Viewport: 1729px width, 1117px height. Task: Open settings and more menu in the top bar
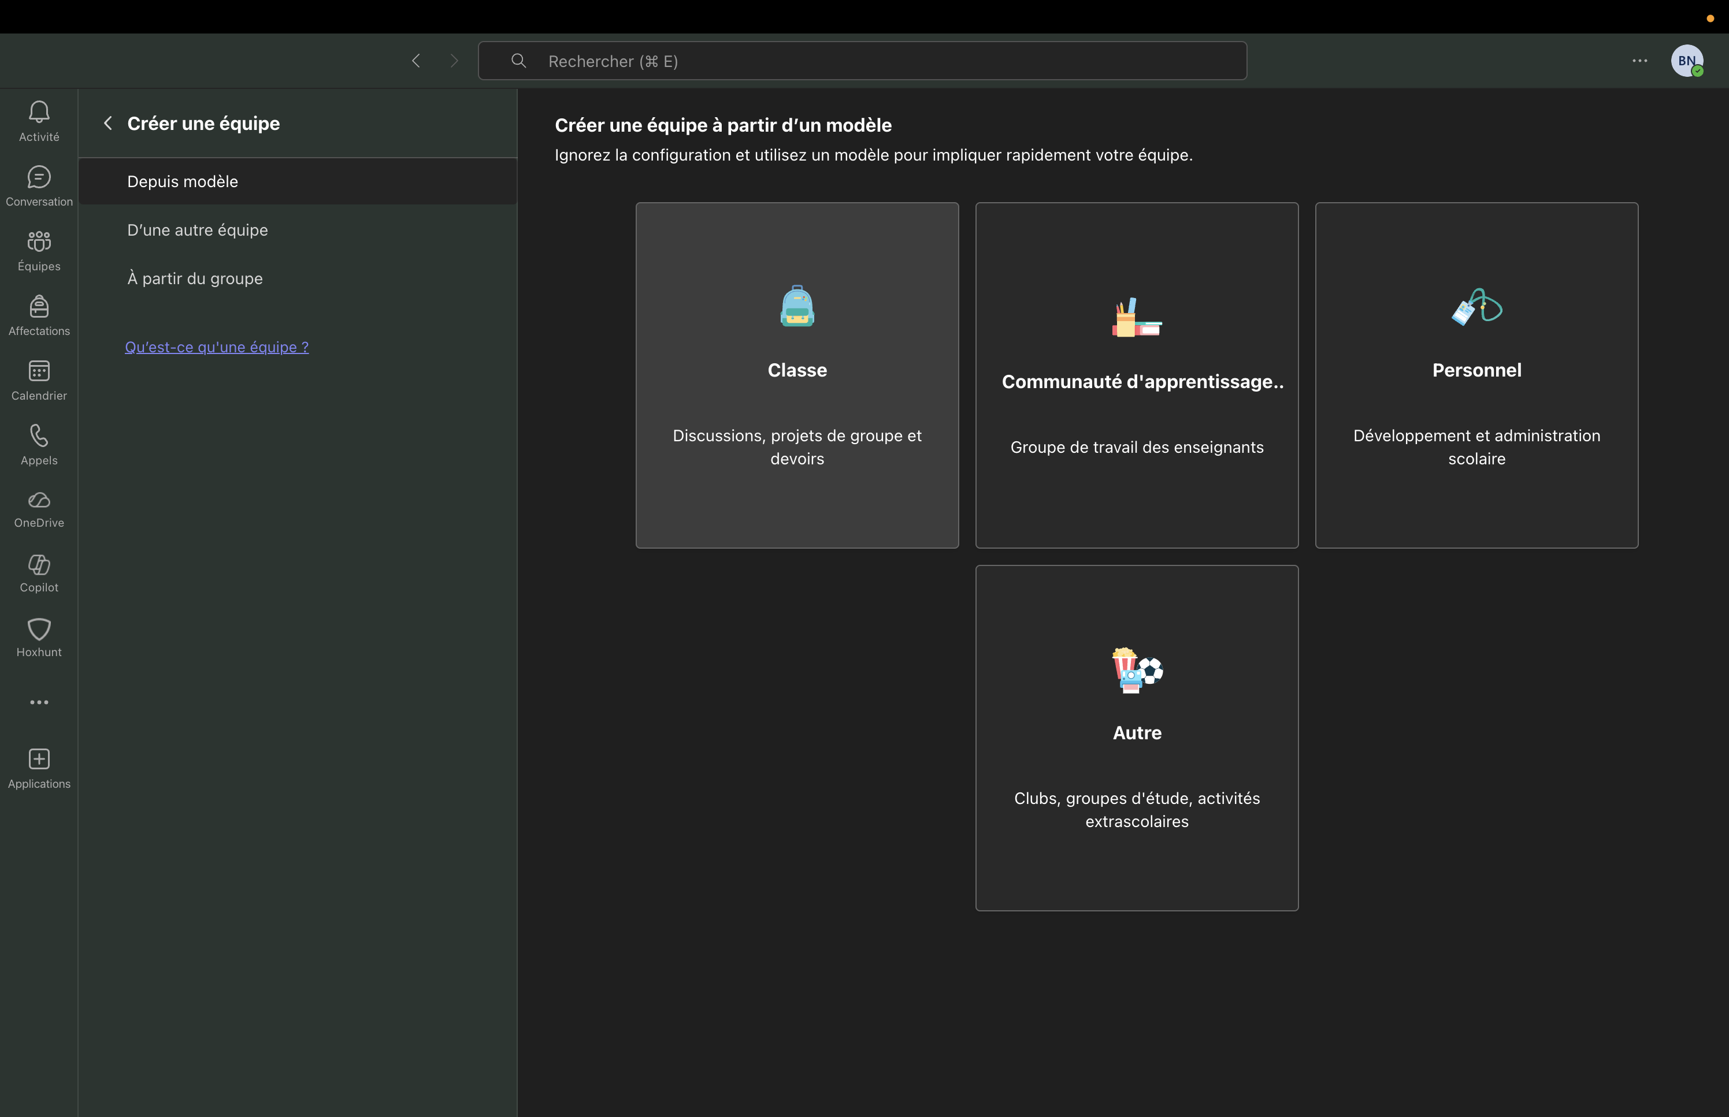1640,61
